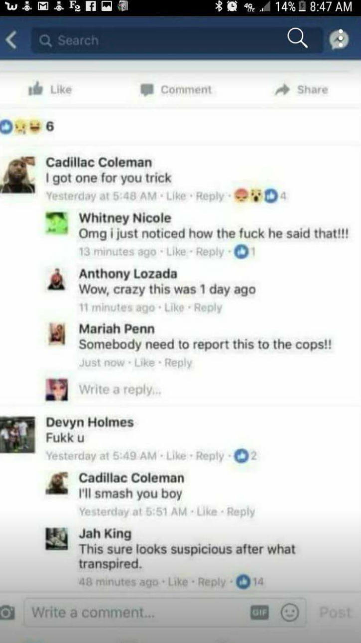This screenshot has height=643, width=361.
Task: View the post's 6 reactions
Action: pyautogui.click(x=27, y=127)
